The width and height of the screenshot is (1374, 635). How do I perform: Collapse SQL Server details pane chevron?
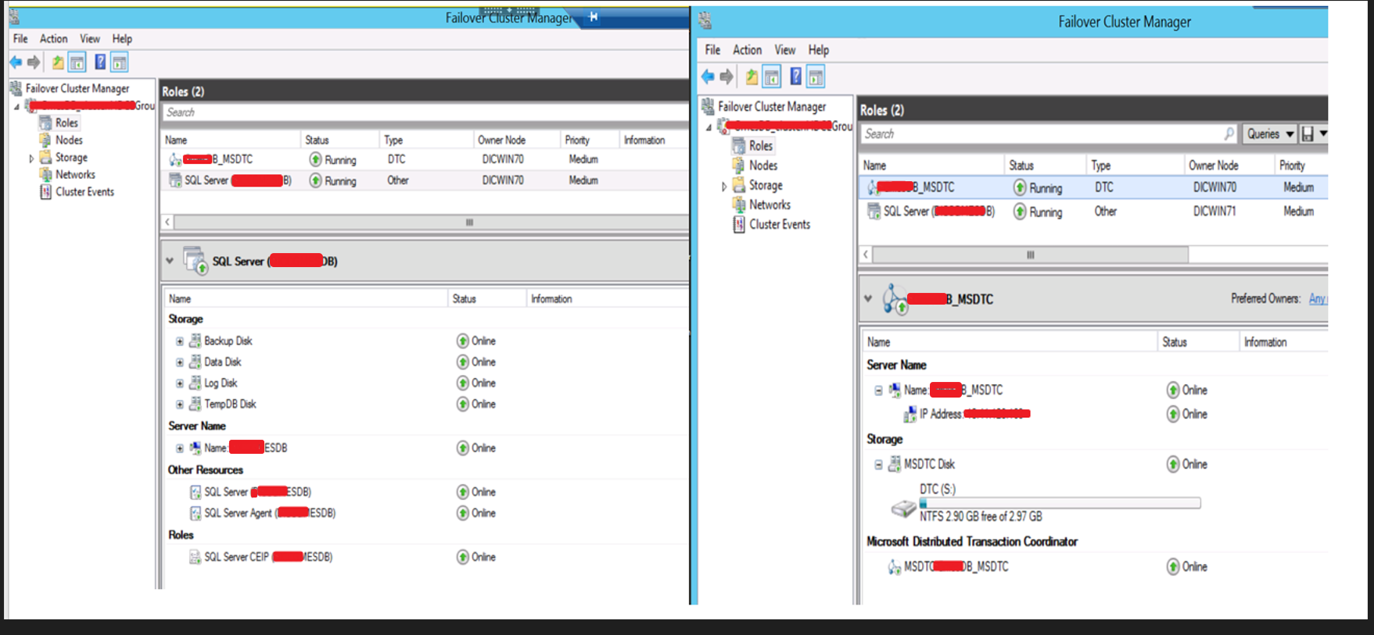click(170, 261)
